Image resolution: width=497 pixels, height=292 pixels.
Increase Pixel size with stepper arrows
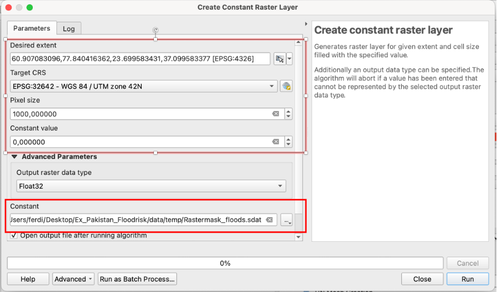[x=288, y=111]
